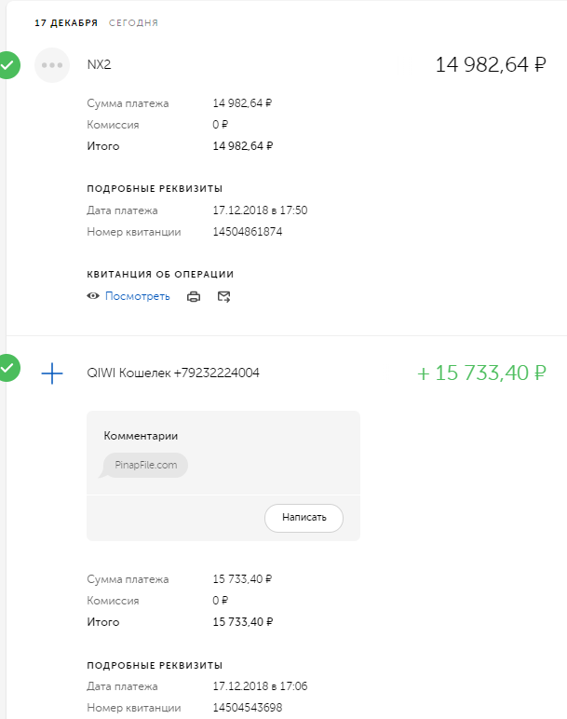Image resolution: width=567 pixels, height=719 pixels.
Task: Click receipt number 14504543698
Action: click(247, 708)
